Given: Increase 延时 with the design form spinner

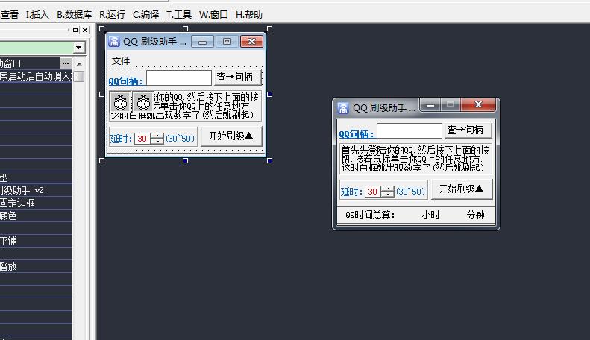Looking at the screenshot, I should pyautogui.click(x=157, y=136).
